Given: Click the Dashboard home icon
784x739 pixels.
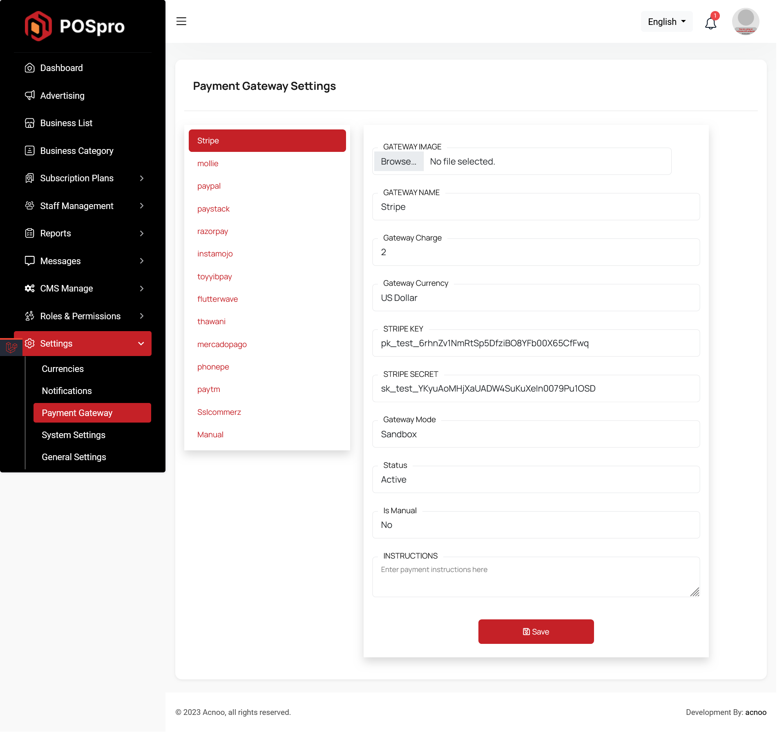Looking at the screenshot, I should coord(29,68).
